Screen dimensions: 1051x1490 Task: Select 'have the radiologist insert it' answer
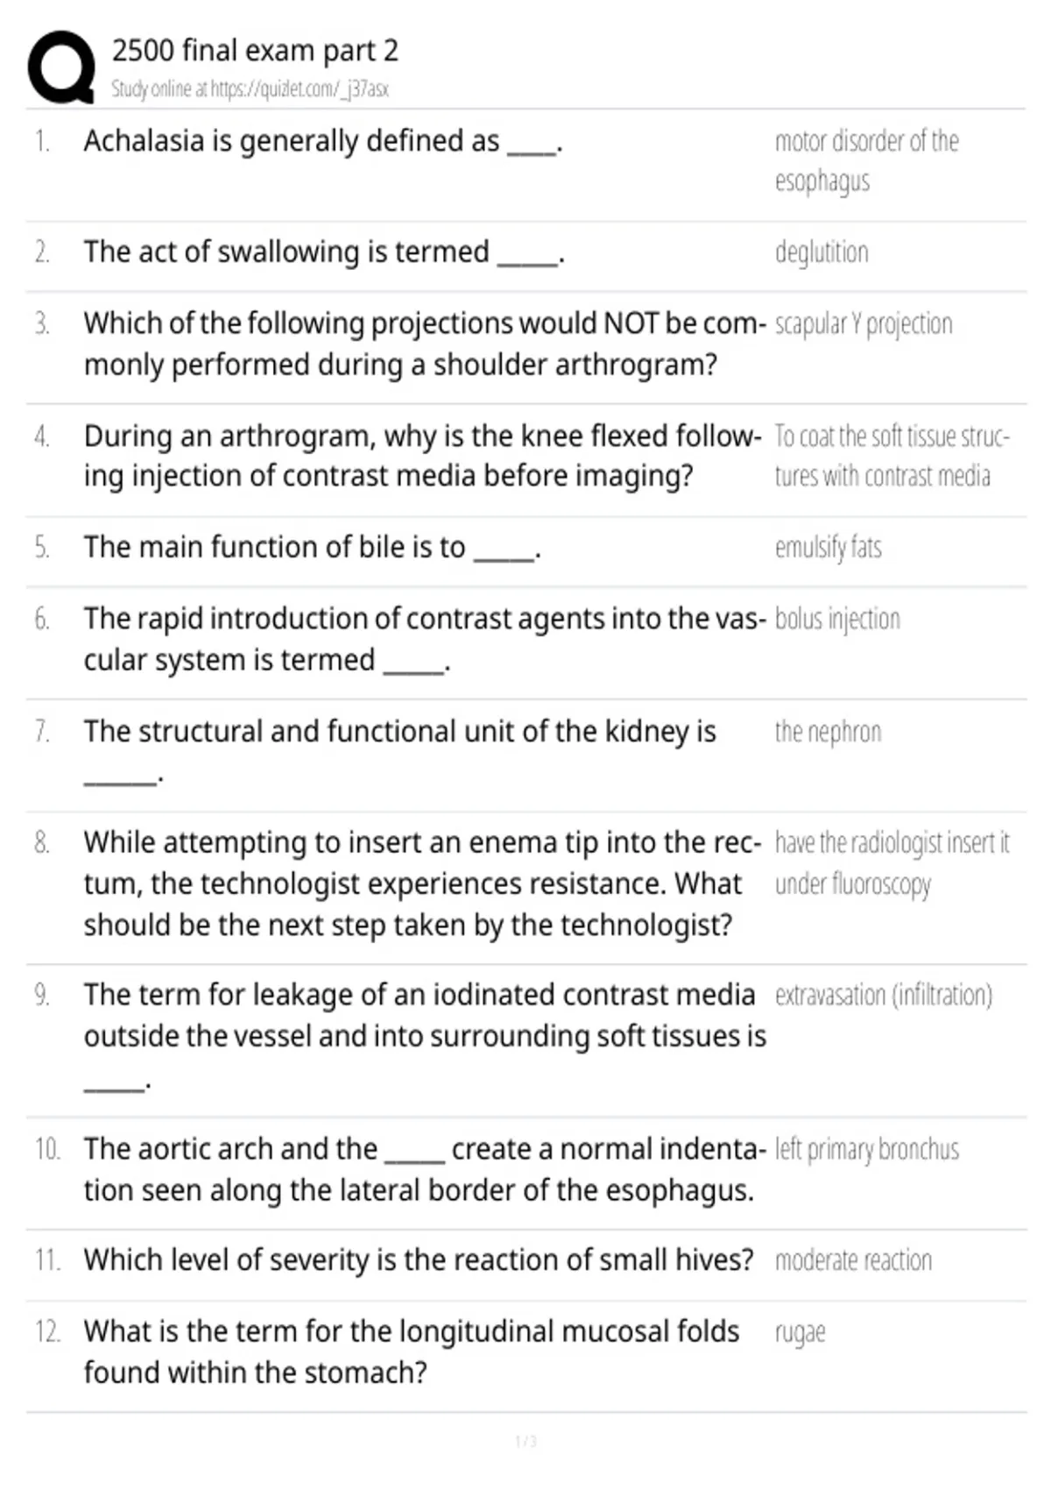[892, 842]
